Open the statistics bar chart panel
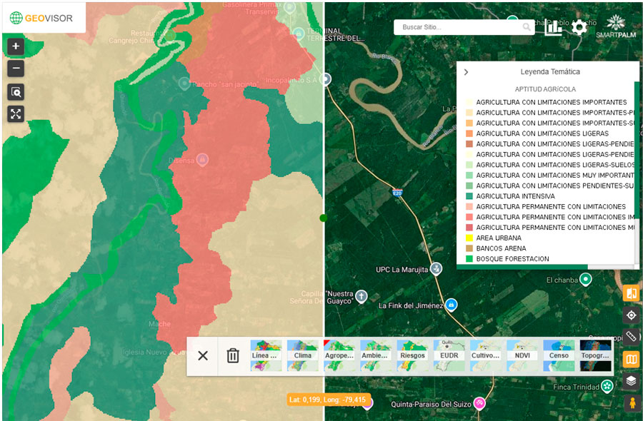 pos(554,28)
